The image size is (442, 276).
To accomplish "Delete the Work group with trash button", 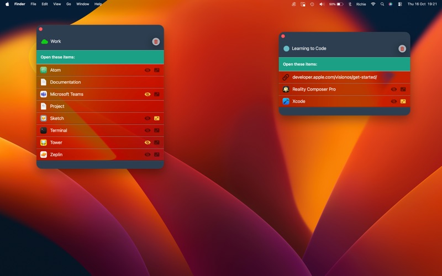I will pyautogui.click(x=156, y=42).
